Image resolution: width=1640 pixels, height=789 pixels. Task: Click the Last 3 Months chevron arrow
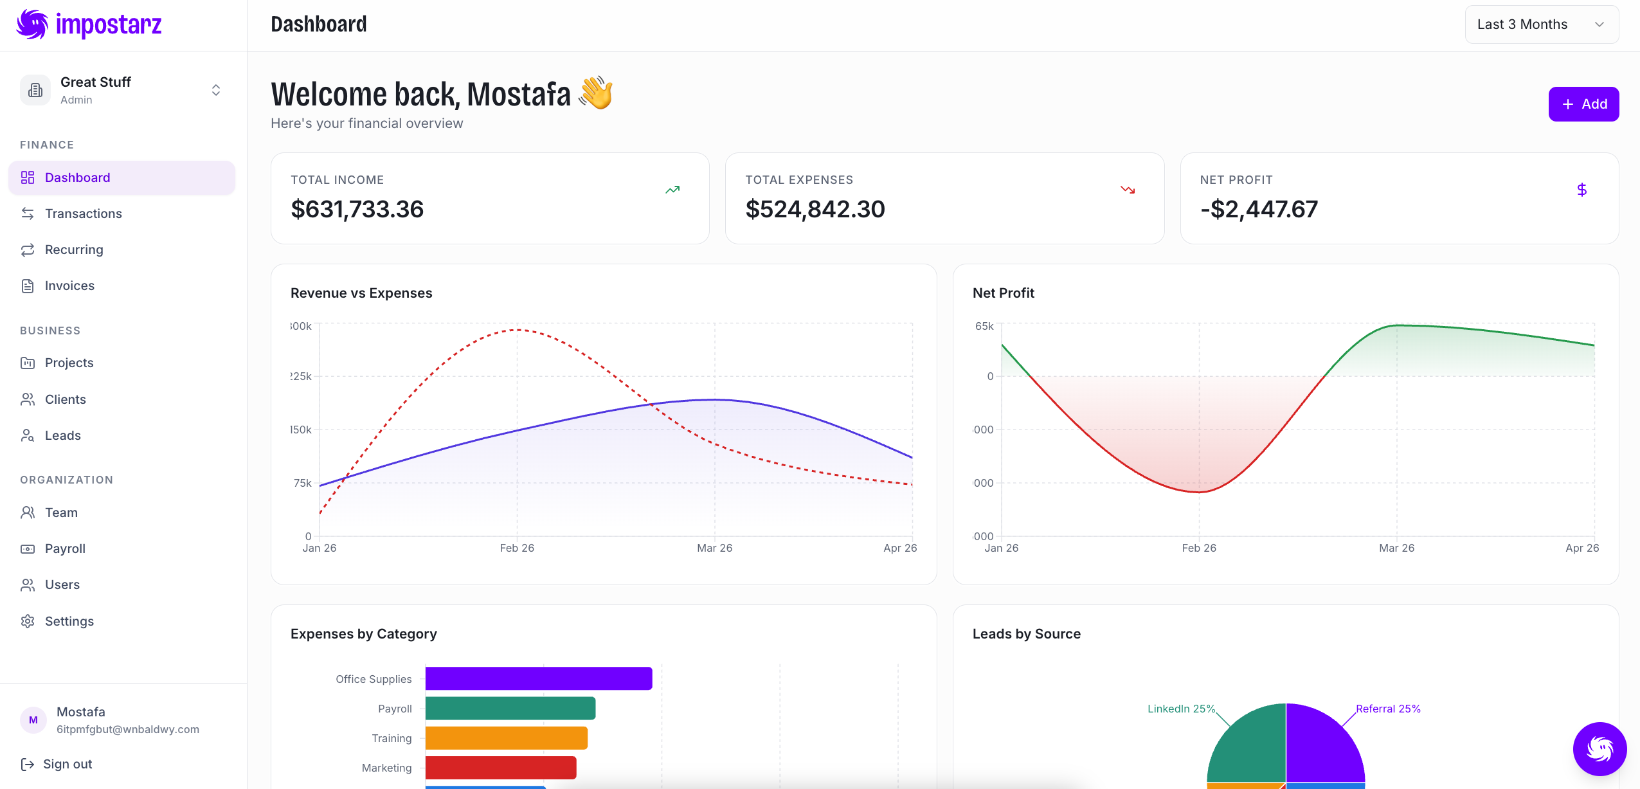[x=1599, y=24]
